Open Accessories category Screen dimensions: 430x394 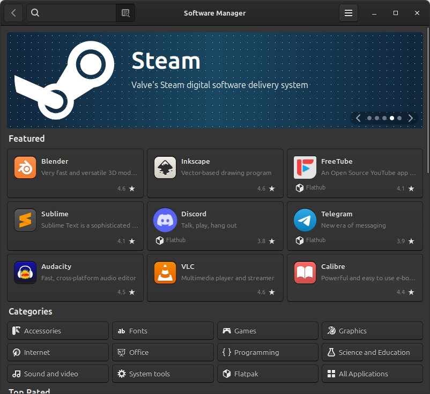click(x=58, y=331)
